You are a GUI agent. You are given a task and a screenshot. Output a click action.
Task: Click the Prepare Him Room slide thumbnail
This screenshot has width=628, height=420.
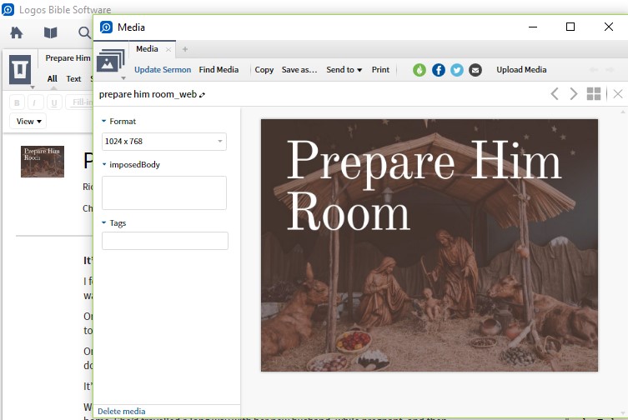pos(43,162)
